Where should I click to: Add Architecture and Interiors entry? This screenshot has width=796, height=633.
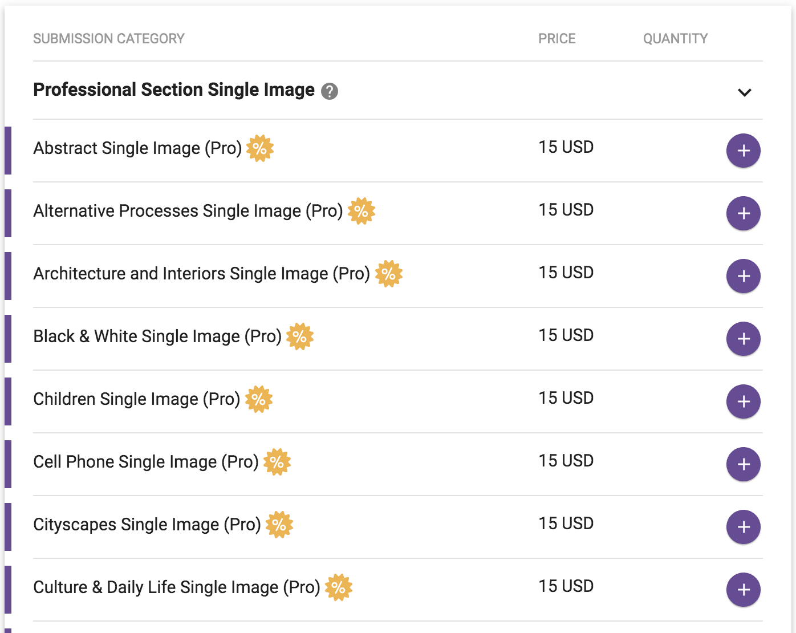point(743,276)
